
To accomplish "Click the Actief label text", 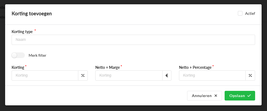I will [x=250, y=13].
